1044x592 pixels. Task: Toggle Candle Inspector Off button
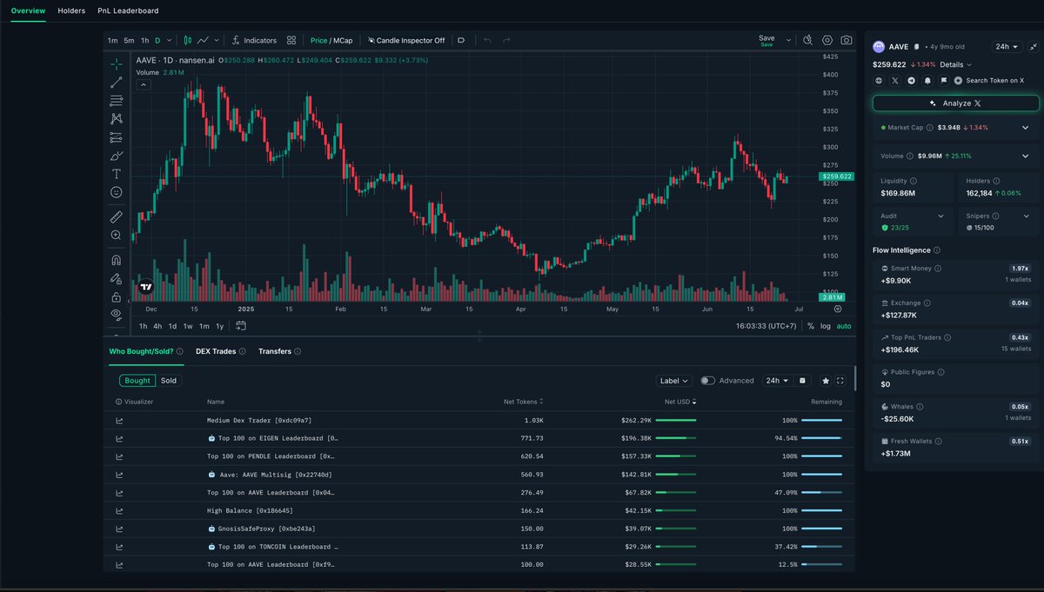click(x=406, y=40)
